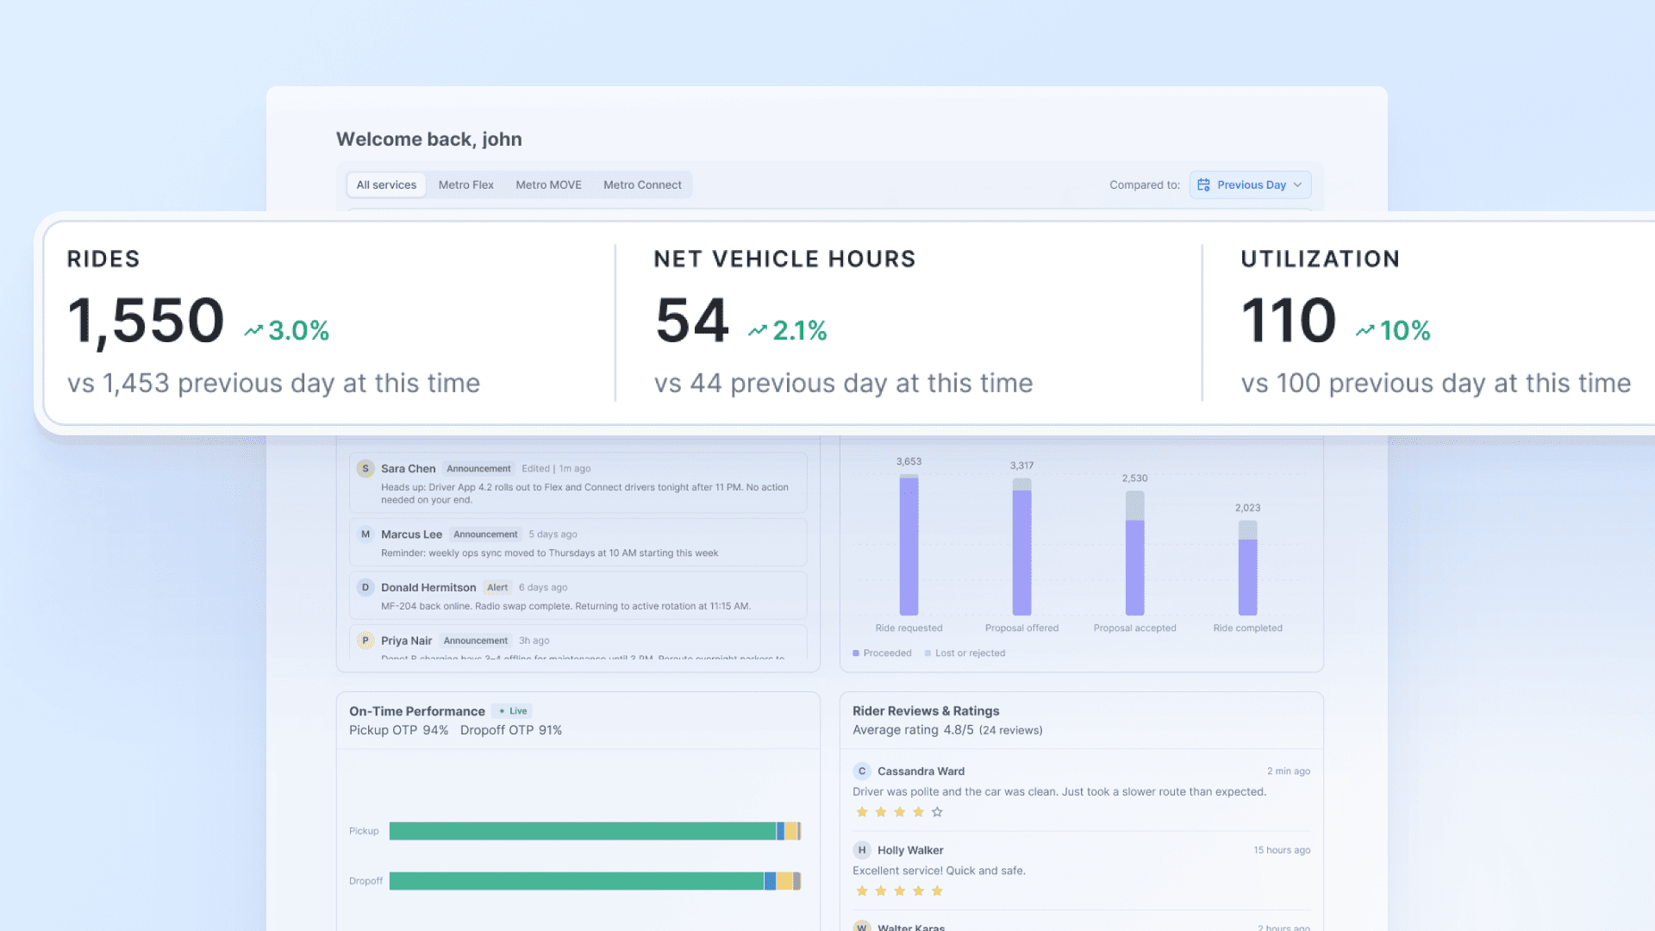Open the Previous Day comparison dropdown

pyautogui.click(x=1251, y=184)
